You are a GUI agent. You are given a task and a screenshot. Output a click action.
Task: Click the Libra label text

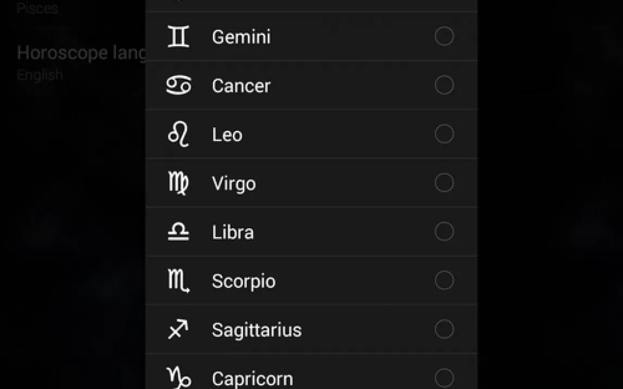click(x=233, y=233)
